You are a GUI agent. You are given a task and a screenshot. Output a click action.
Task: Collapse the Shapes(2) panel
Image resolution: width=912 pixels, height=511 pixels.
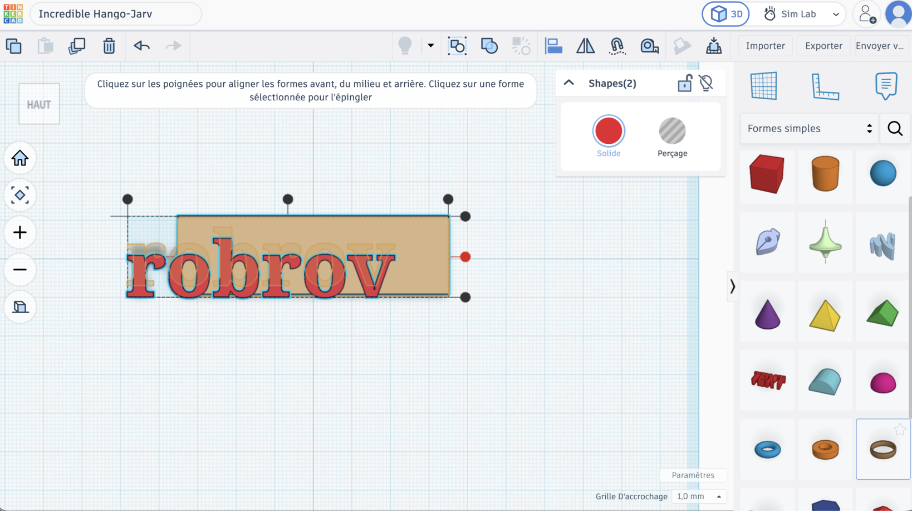pos(568,83)
